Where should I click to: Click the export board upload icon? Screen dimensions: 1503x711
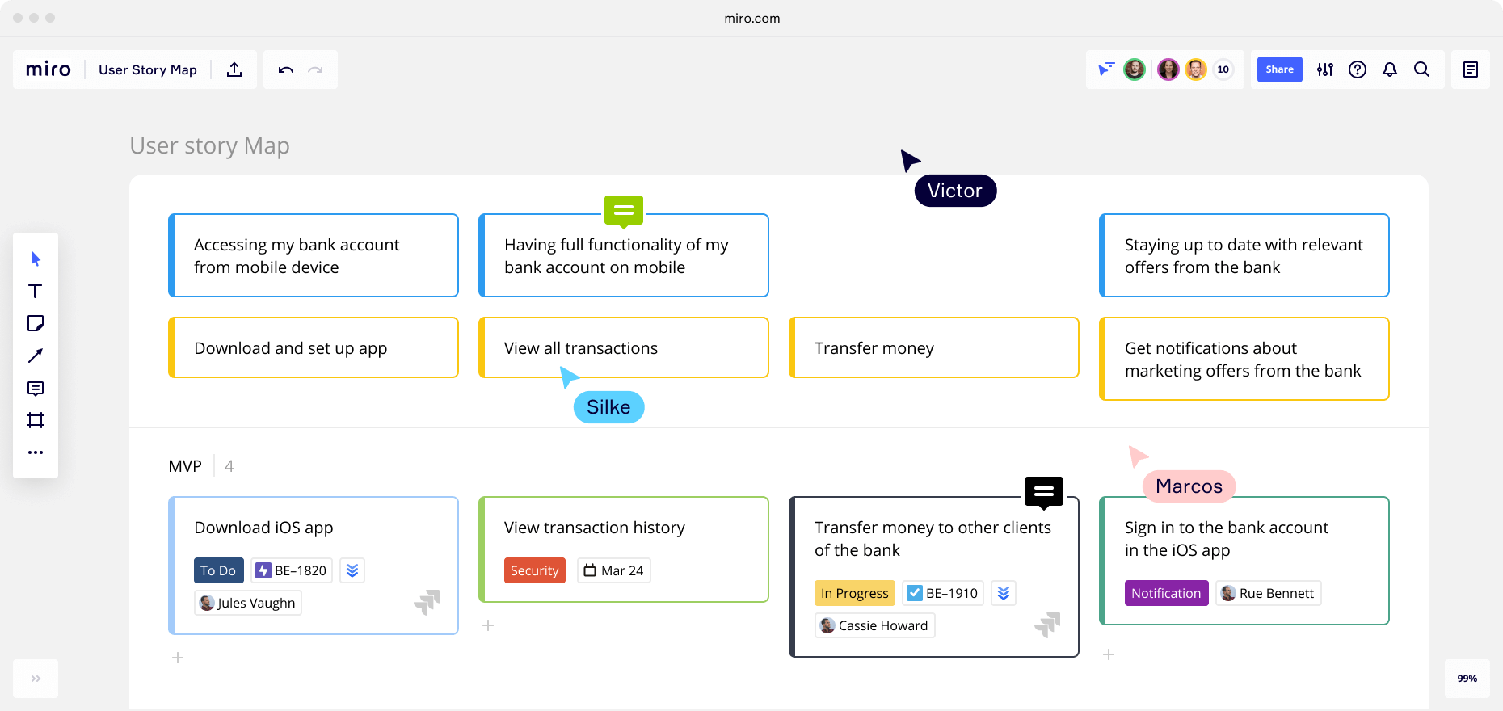pyautogui.click(x=234, y=69)
